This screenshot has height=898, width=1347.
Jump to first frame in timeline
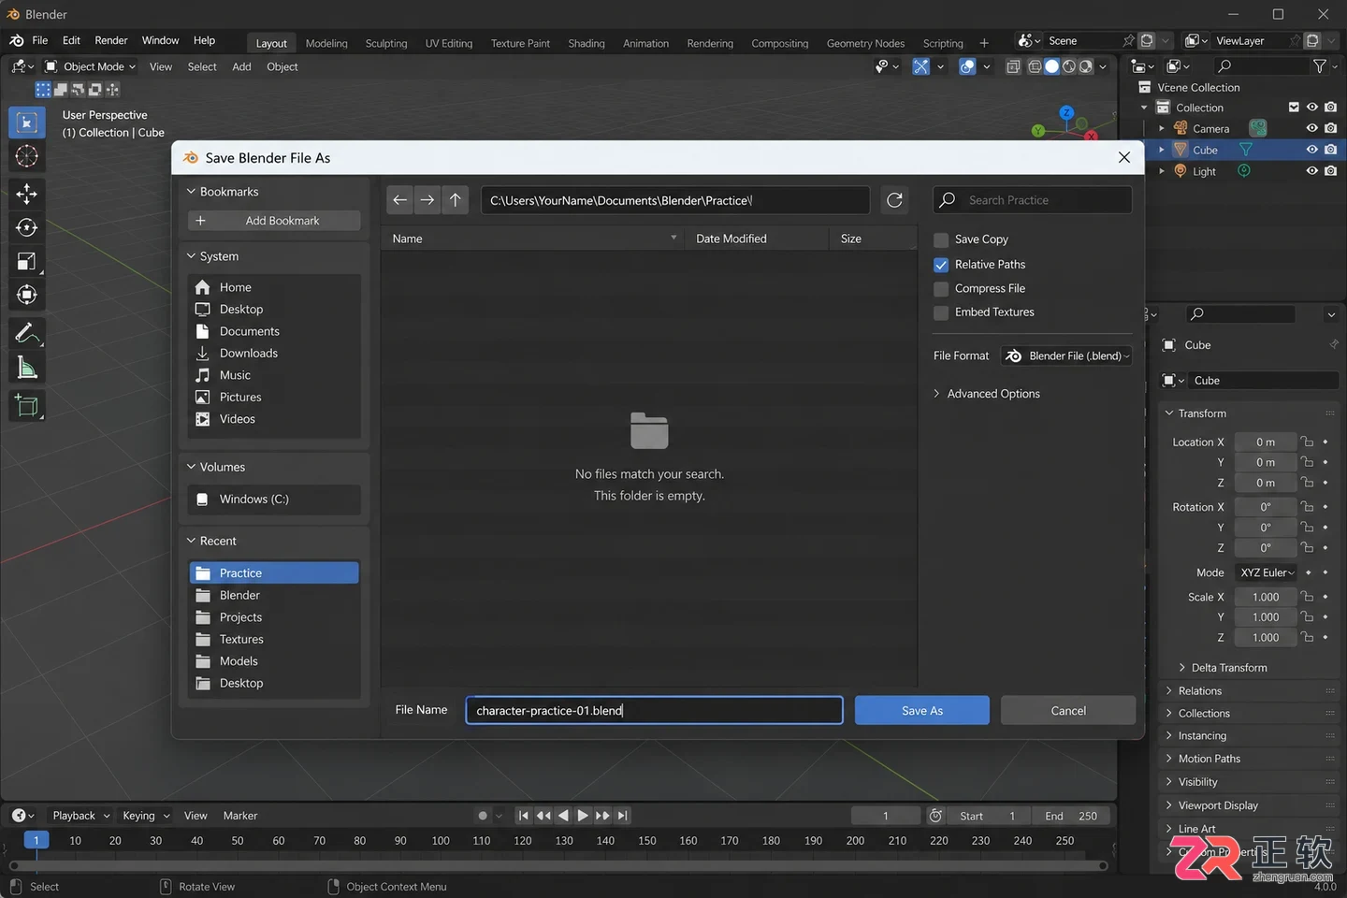(x=523, y=816)
